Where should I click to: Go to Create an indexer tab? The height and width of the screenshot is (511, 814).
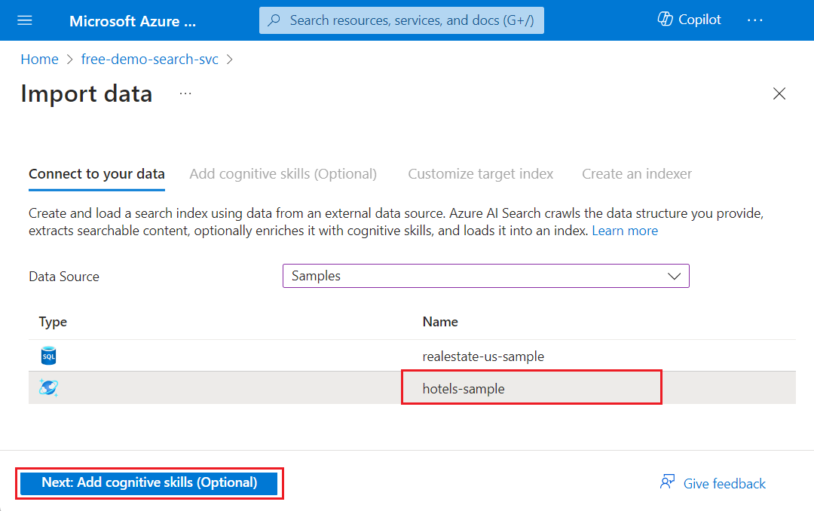coord(636,173)
